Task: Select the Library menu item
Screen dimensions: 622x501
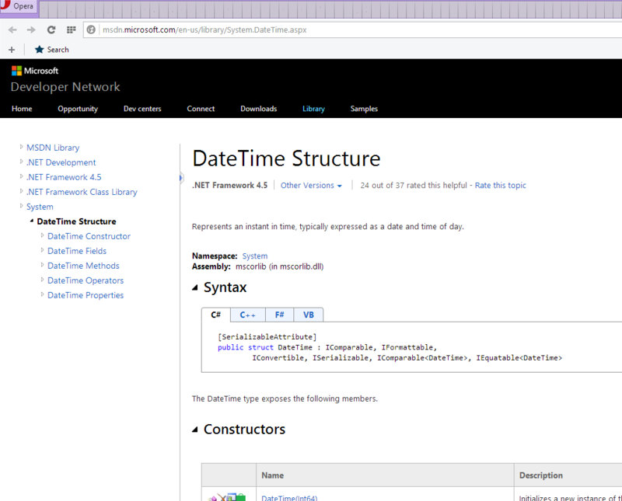Action: click(x=313, y=109)
